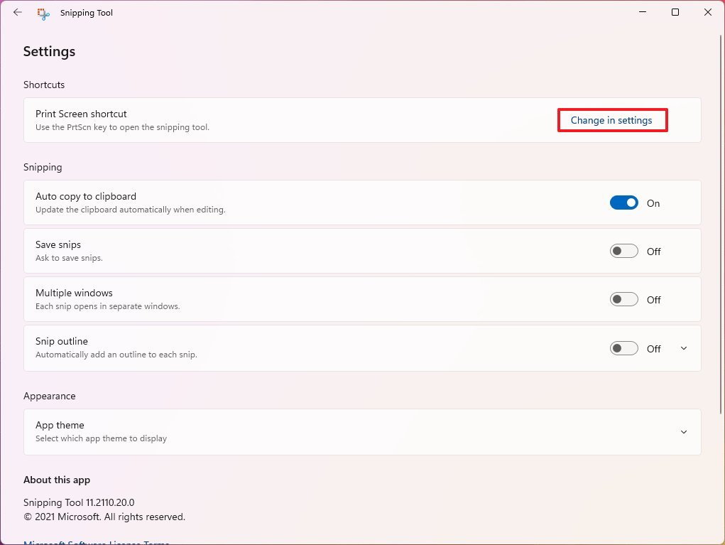Disable Auto copy to clipboard toggle
725x545 pixels.
(623, 203)
